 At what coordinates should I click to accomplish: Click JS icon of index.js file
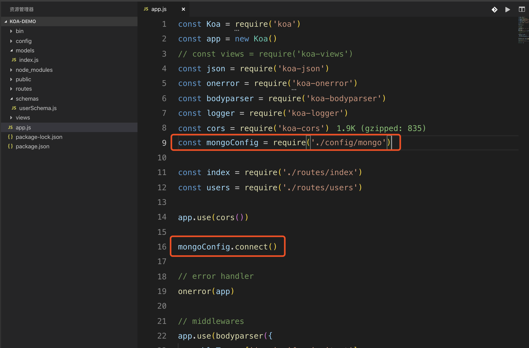coord(14,60)
